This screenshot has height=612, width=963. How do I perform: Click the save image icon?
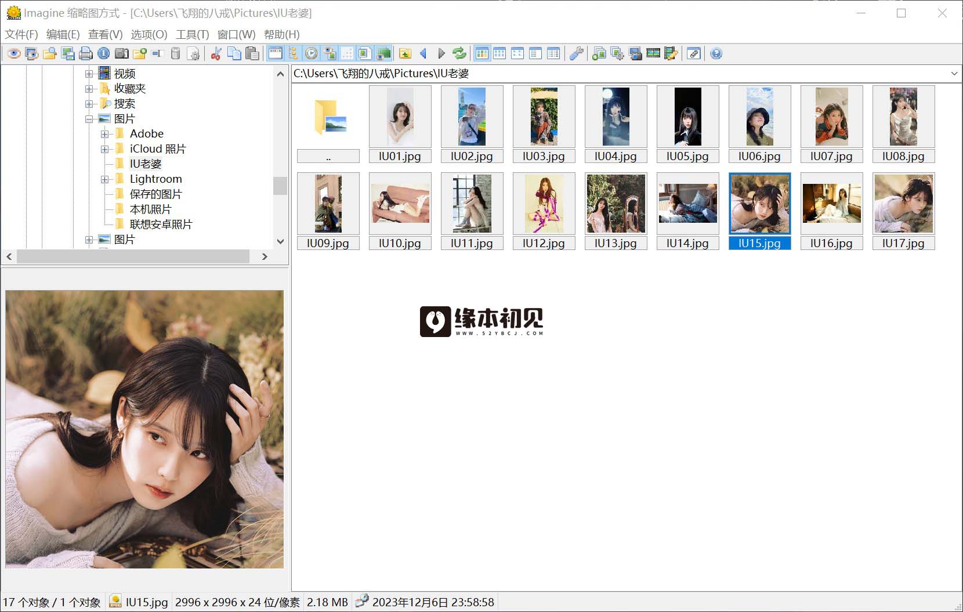(68, 54)
